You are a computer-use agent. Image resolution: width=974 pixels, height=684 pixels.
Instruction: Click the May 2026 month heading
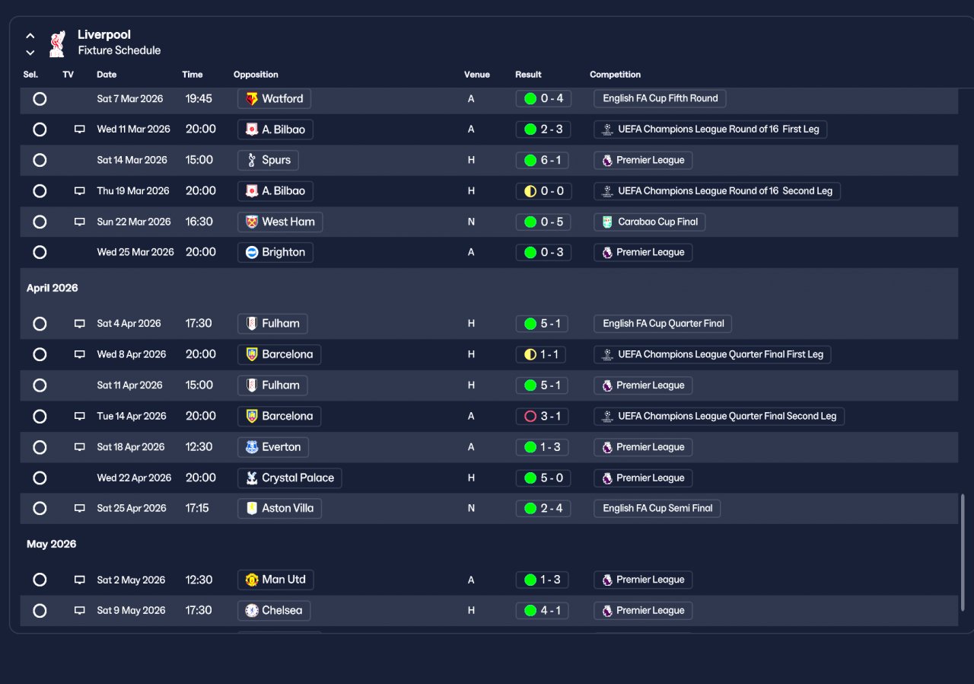pos(52,544)
